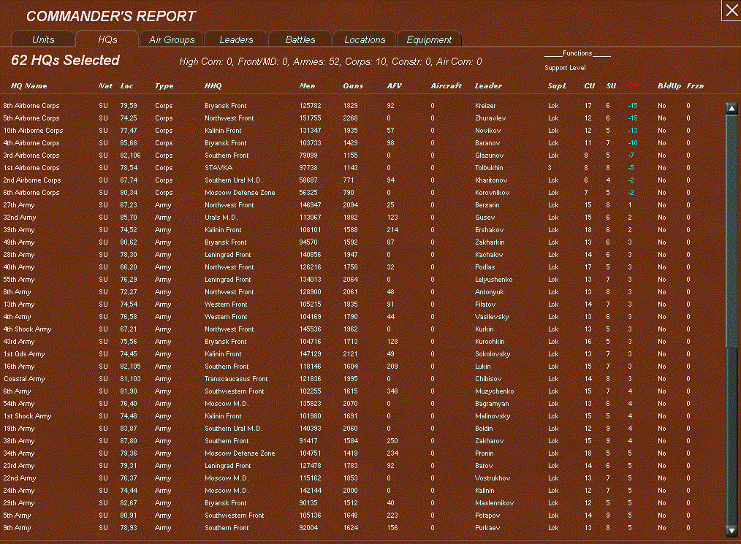This screenshot has width=741, height=544.
Task: Sort by SupL column header
Action: click(x=557, y=86)
